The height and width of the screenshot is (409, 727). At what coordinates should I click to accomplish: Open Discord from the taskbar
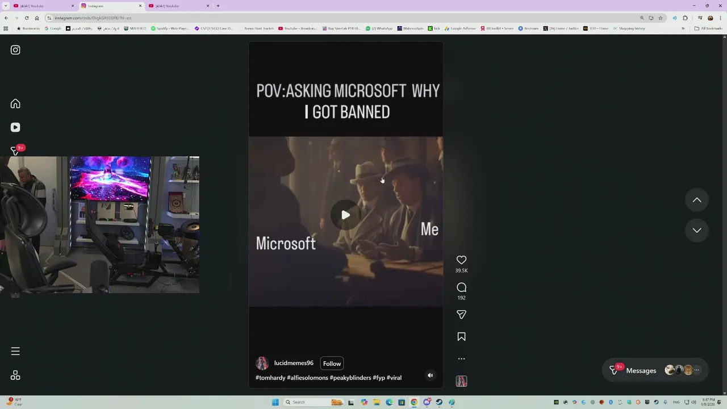[x=427, y=402]
